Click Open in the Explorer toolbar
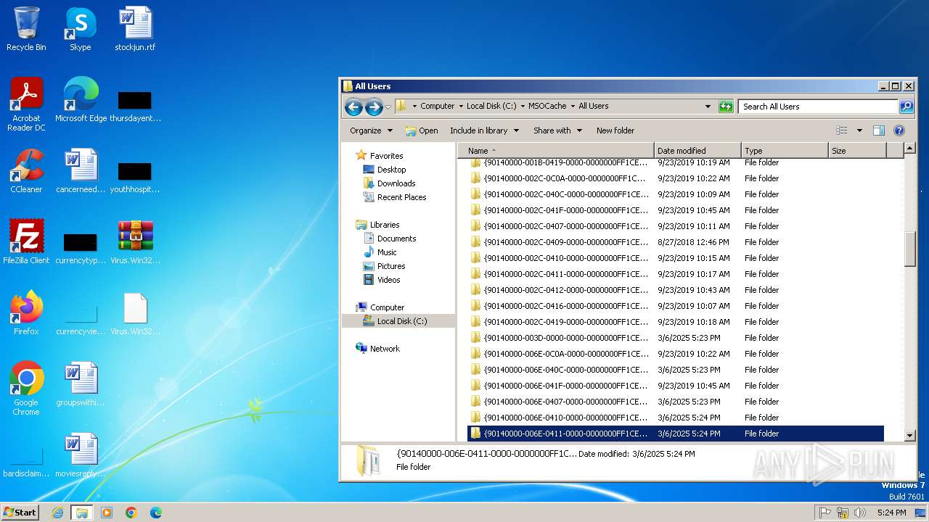Viewport: 929px width, 522px height. coord(421,130)
